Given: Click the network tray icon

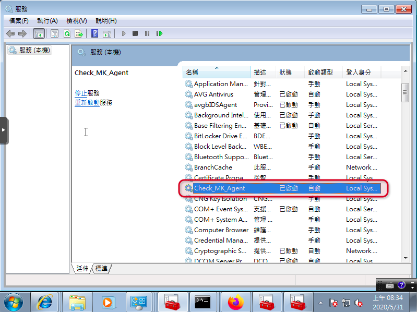Looking at the screenshot, I should pos(346,303).
